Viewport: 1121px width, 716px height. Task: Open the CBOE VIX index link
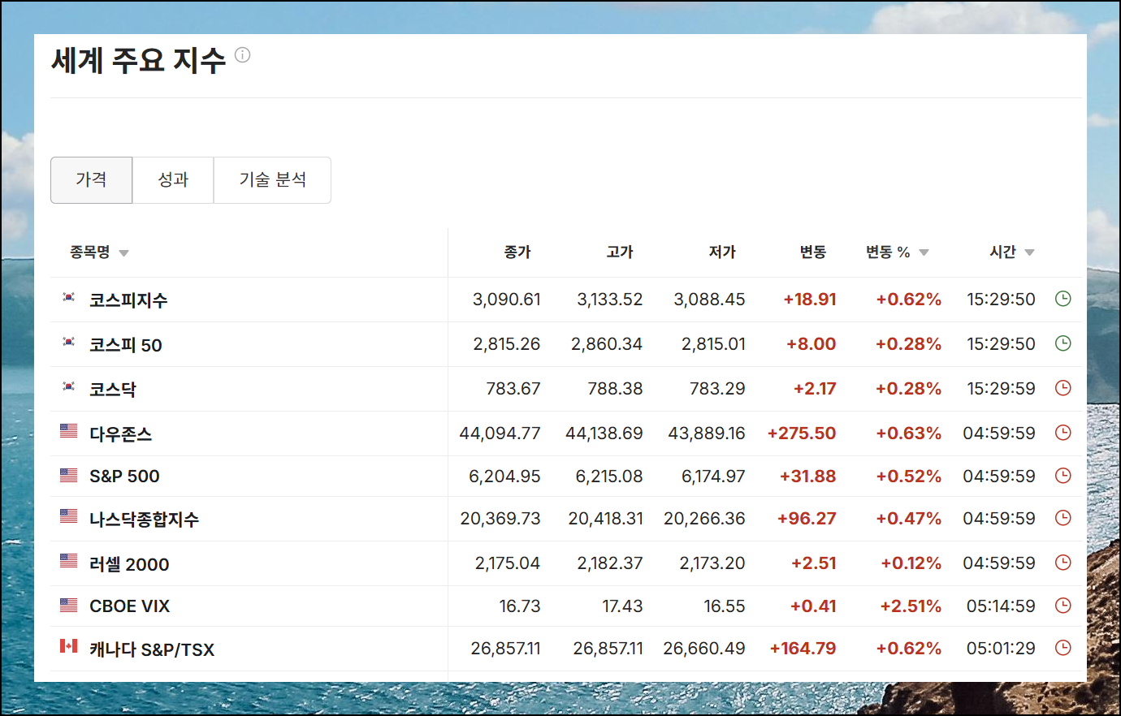(130, 606)
